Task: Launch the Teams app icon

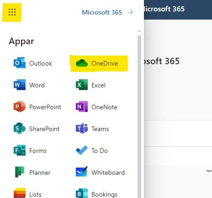Action: (82, 128)
